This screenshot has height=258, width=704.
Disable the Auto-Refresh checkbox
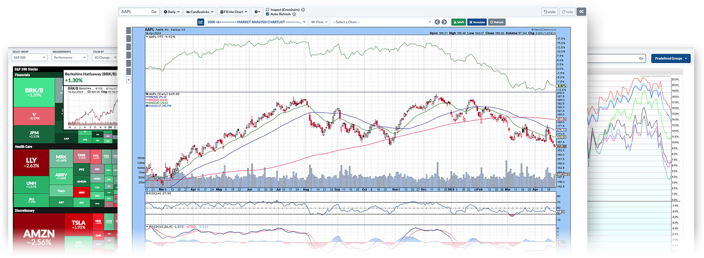(x=268, y=14)
